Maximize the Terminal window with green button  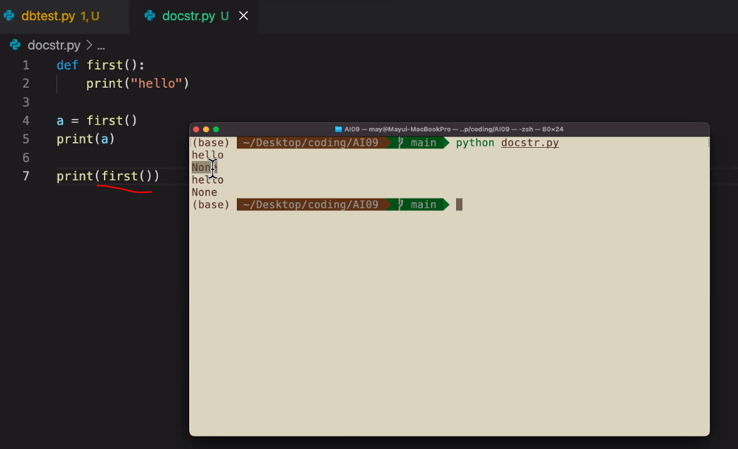(216, 130)
